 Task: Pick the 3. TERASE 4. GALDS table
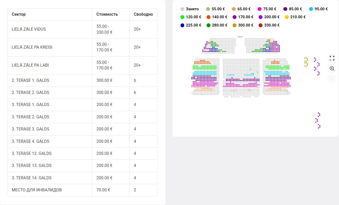tap(30, 141)
